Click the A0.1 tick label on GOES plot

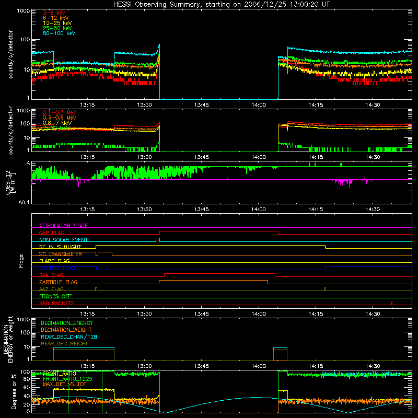(24, 202)
